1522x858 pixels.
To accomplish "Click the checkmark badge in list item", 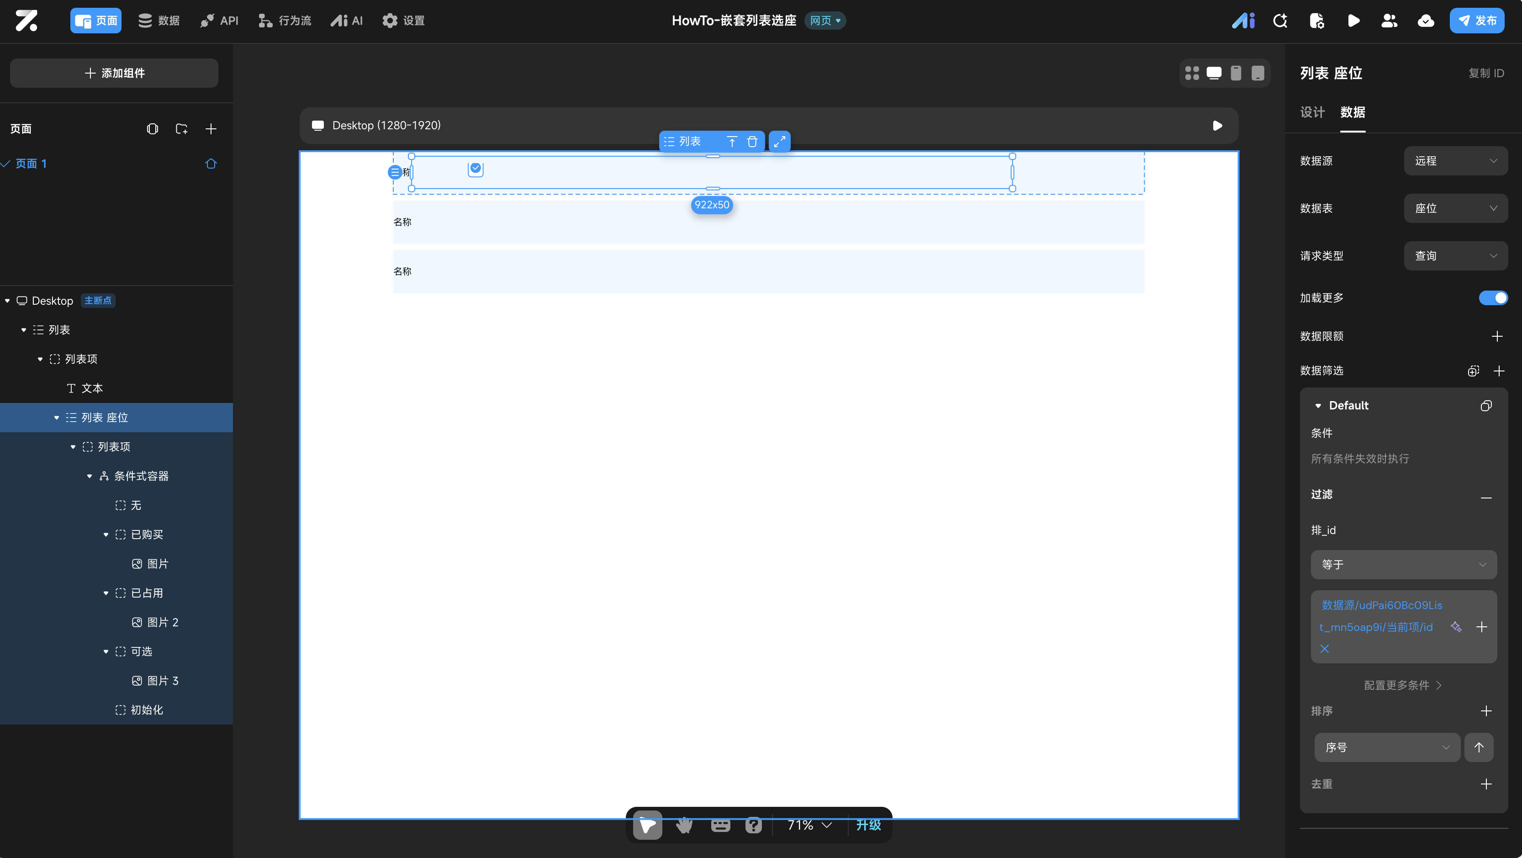I will coord(476,169).
